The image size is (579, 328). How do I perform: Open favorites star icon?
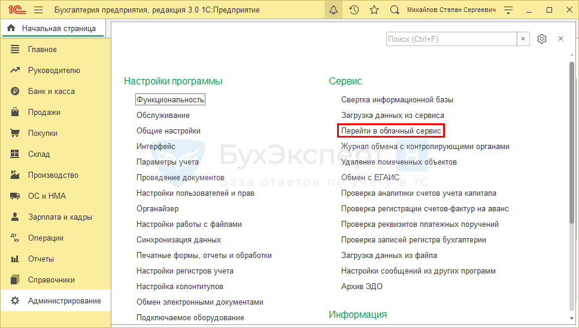coord(374,10)
